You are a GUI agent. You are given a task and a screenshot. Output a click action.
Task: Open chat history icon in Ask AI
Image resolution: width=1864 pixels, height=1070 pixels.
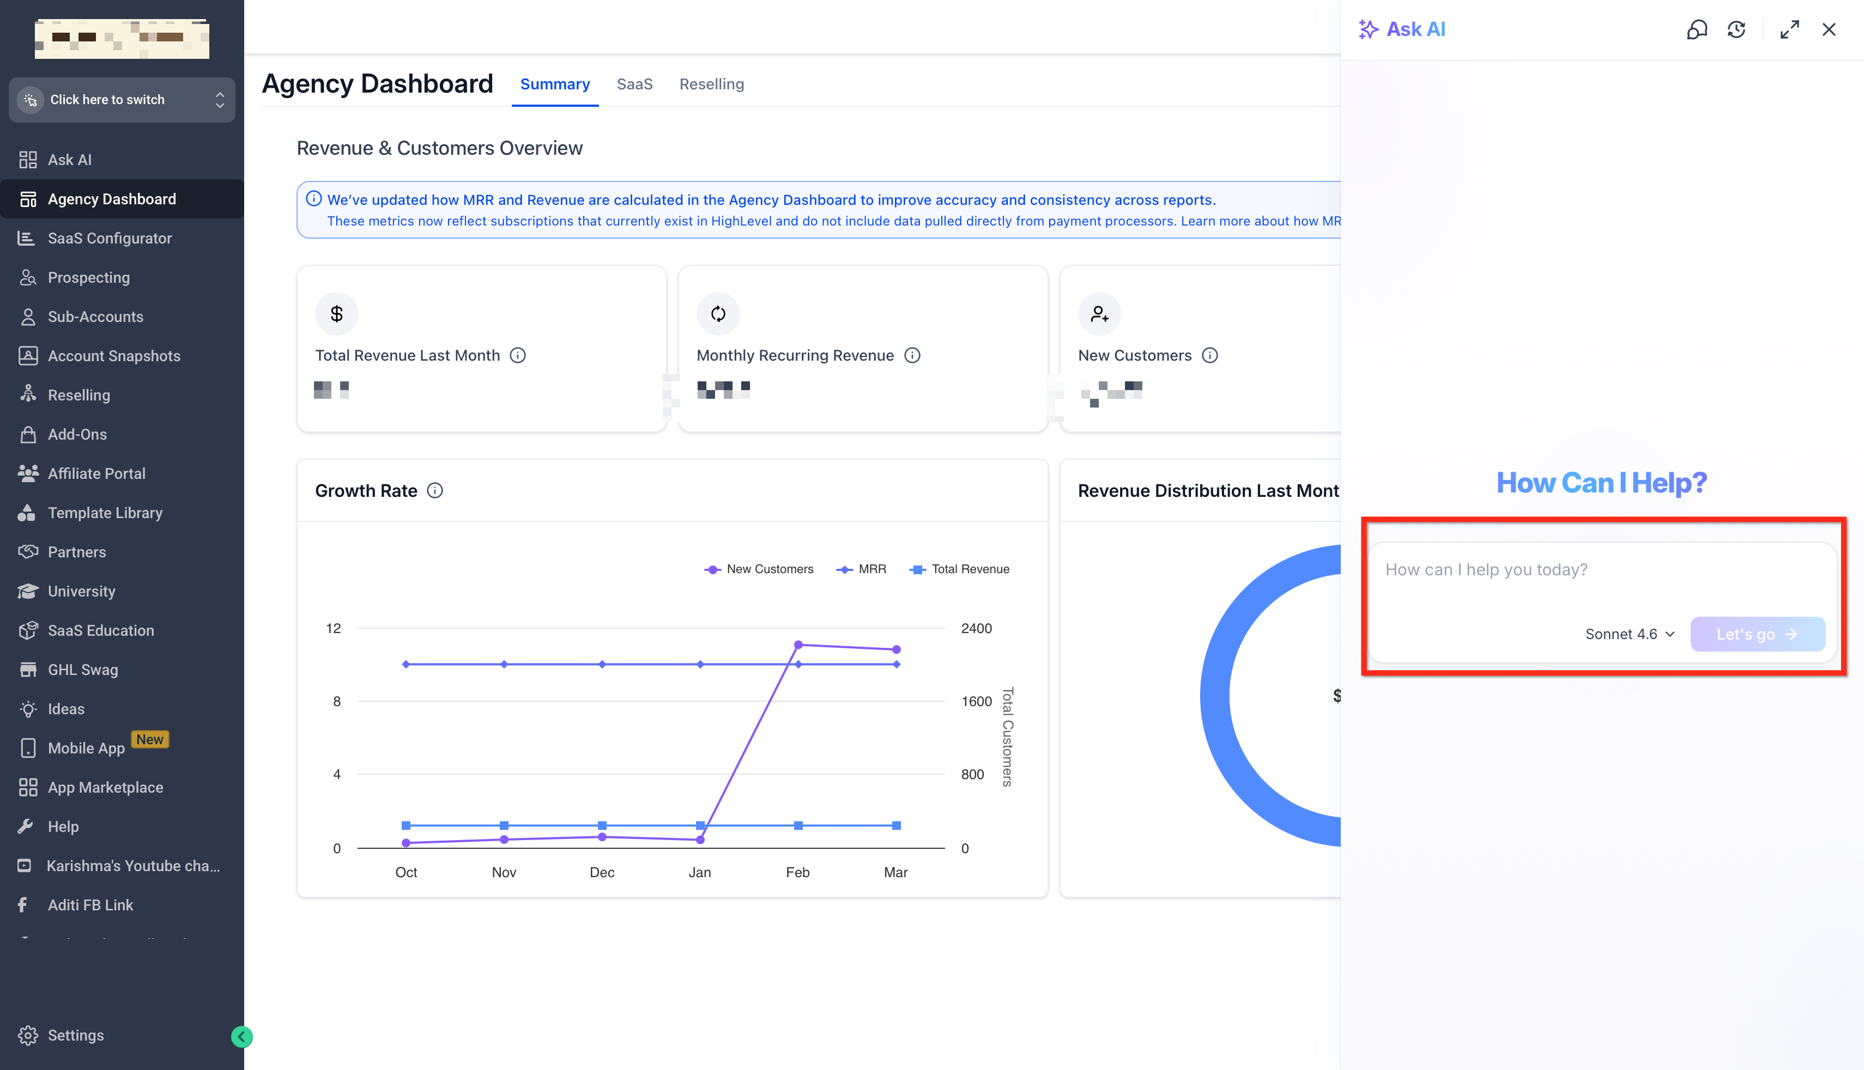click(x=1736, y=29)
